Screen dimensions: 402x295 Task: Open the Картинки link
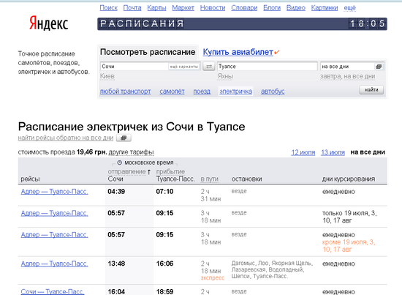(x=325, y=8)
